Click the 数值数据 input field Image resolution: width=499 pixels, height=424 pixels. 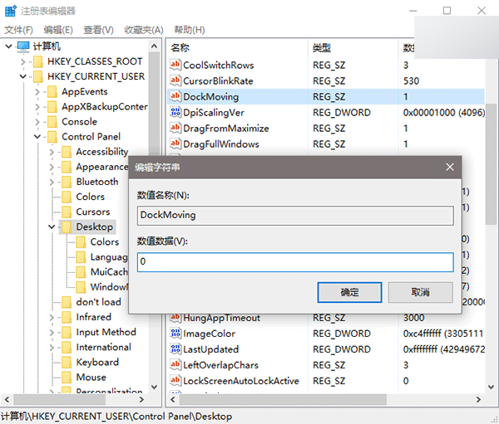(x=294, y=262)
